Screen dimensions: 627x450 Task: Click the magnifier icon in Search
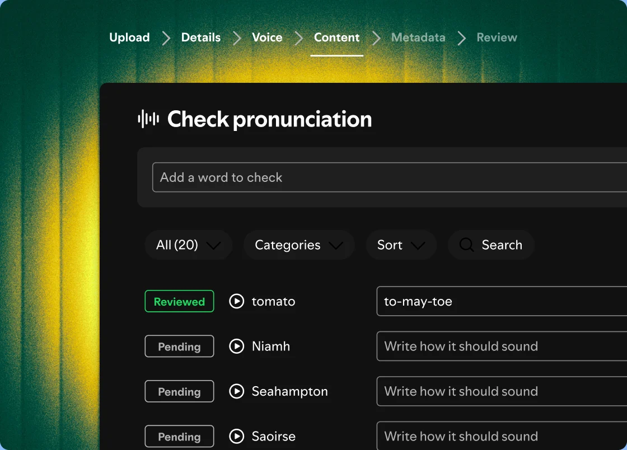point(466,245)
